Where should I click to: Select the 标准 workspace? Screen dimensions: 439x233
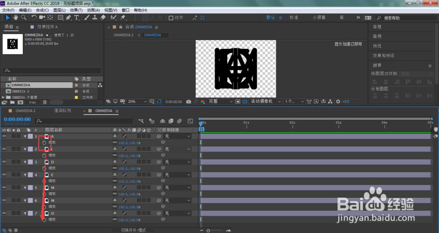point(294,18)
